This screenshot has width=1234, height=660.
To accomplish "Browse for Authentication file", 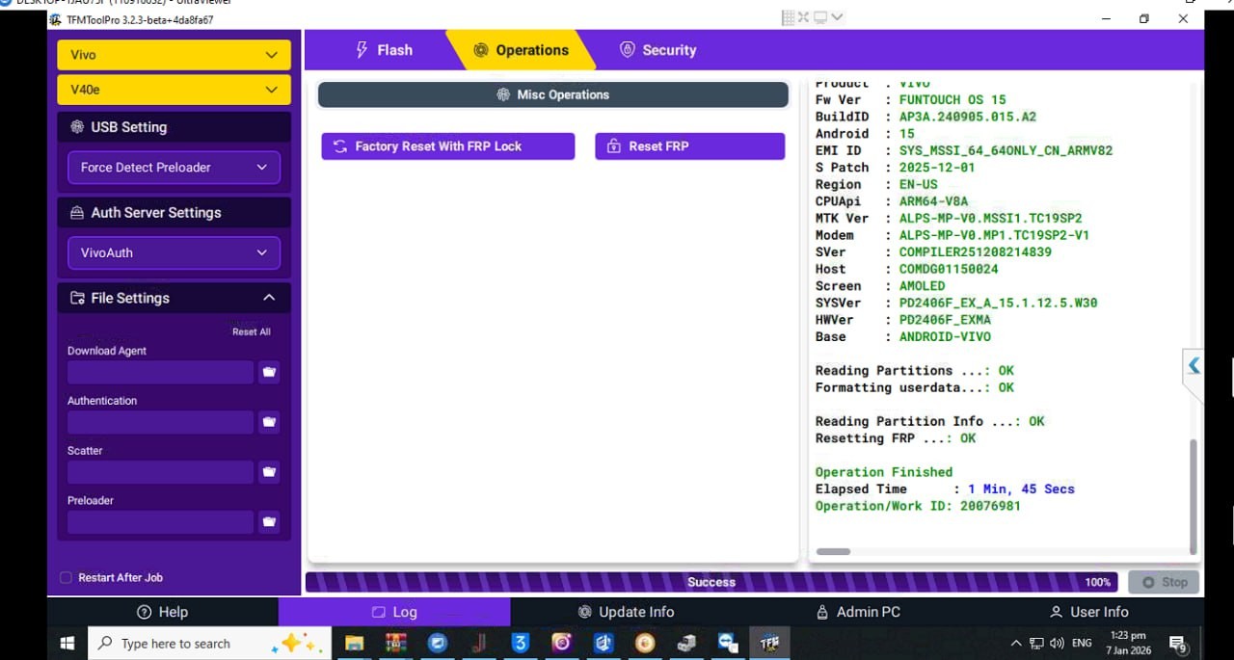I will pyautogui.click(x=269, y=422).
